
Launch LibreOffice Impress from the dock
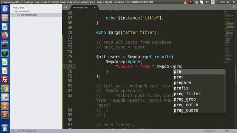pos(5,71)
